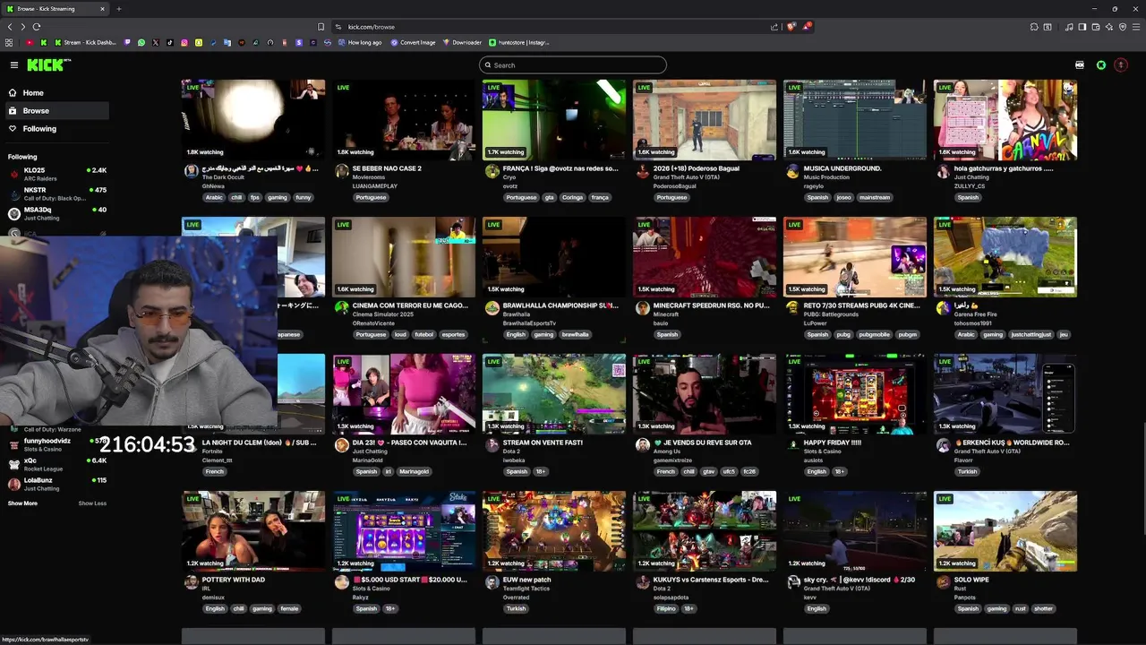Image resolution: width=1146 pixels, height=645 pixels.
Task: Open the Instagram bookmark icon
Action: click(x=184, y=42)
